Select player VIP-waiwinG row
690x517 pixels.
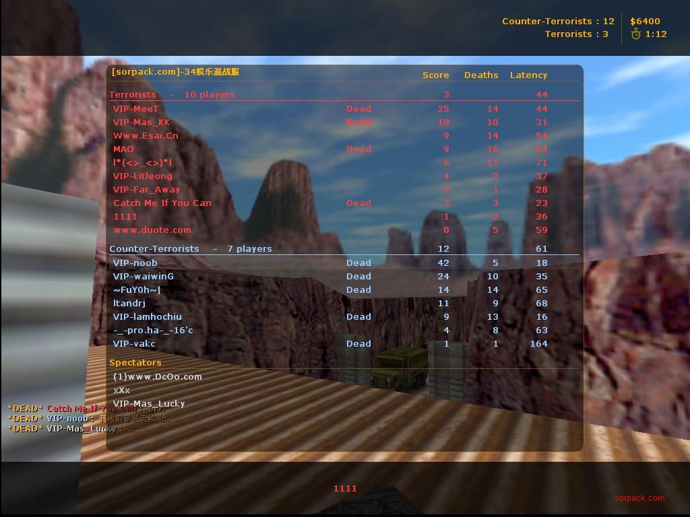point(143,276)
